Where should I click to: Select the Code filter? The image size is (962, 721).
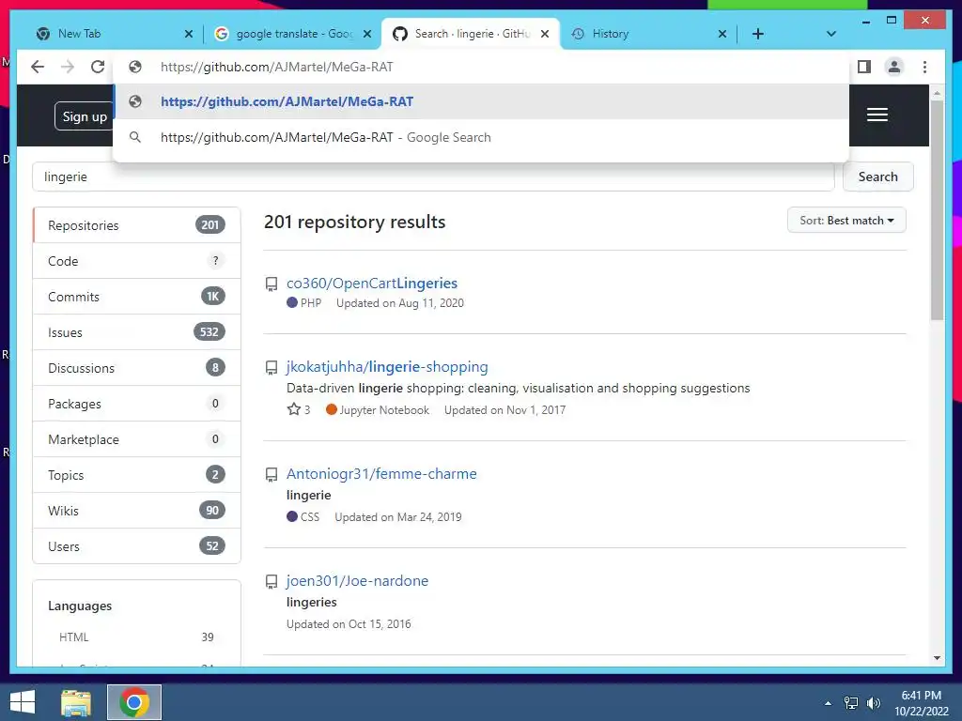pos(136,261)
